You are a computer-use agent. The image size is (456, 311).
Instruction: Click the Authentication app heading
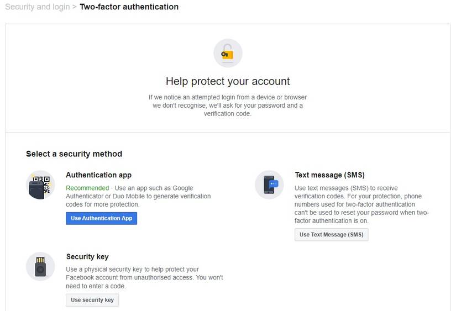tap(98, 175)
